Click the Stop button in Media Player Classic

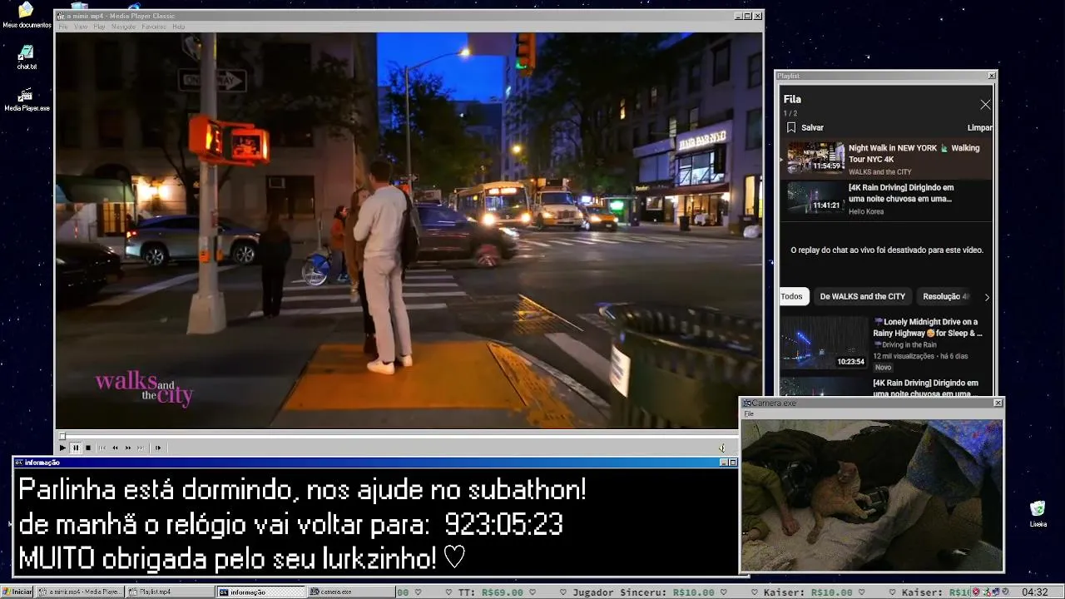pyautogui.click(x=88, y=448)
